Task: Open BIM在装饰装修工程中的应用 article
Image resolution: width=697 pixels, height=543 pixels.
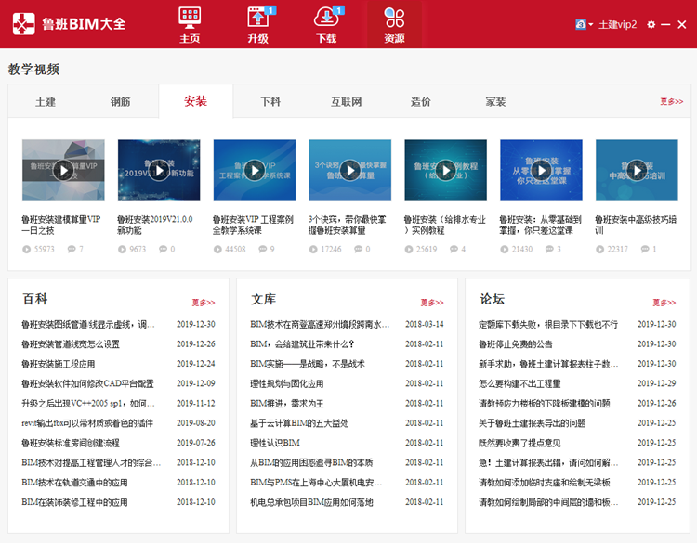Action: coord(74,502)
